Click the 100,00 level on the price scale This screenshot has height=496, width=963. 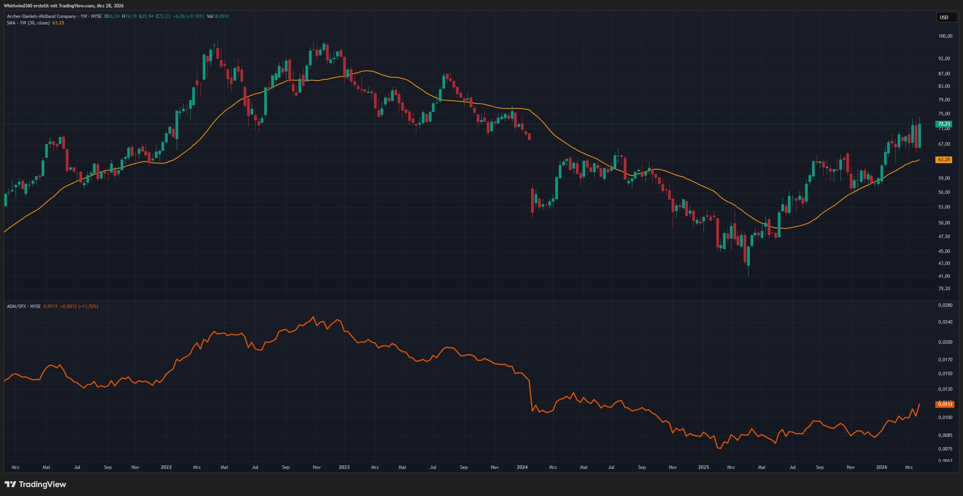(945, 36)
